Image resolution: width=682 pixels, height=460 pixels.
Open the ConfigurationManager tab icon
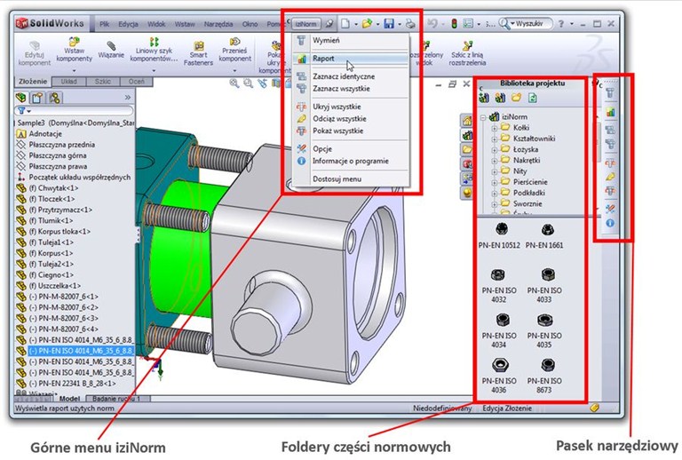tap(54, 98)
